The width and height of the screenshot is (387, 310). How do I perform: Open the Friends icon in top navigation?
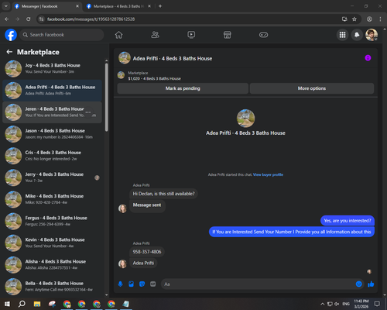click(x=155, y=35)
